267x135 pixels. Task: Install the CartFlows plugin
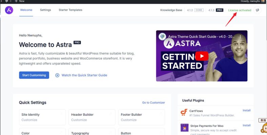pos(247,110)
